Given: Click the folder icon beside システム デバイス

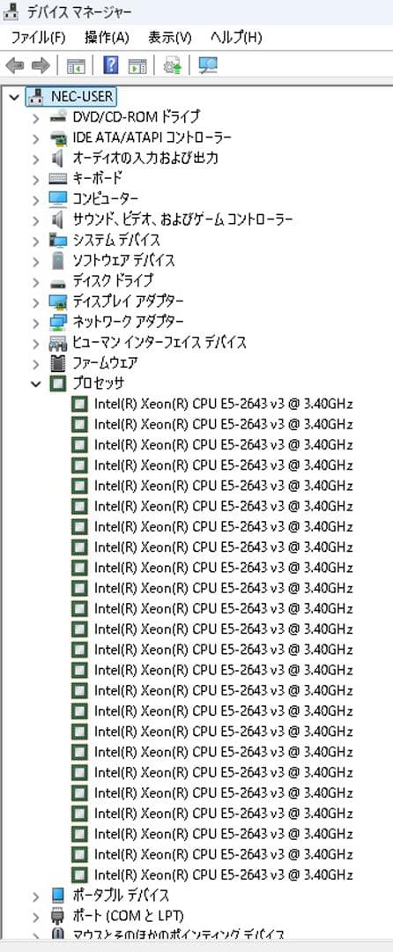Looking at the screenshot, I should (58, 240).
